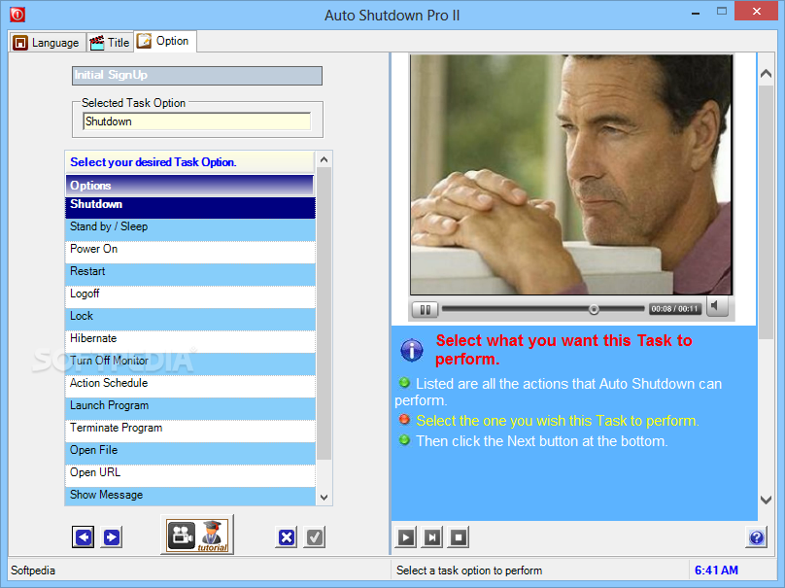This screenshot has height=588, width=785.
Task: Minimize the Auto Shutdown Pro II window
Action: point(696,14)
